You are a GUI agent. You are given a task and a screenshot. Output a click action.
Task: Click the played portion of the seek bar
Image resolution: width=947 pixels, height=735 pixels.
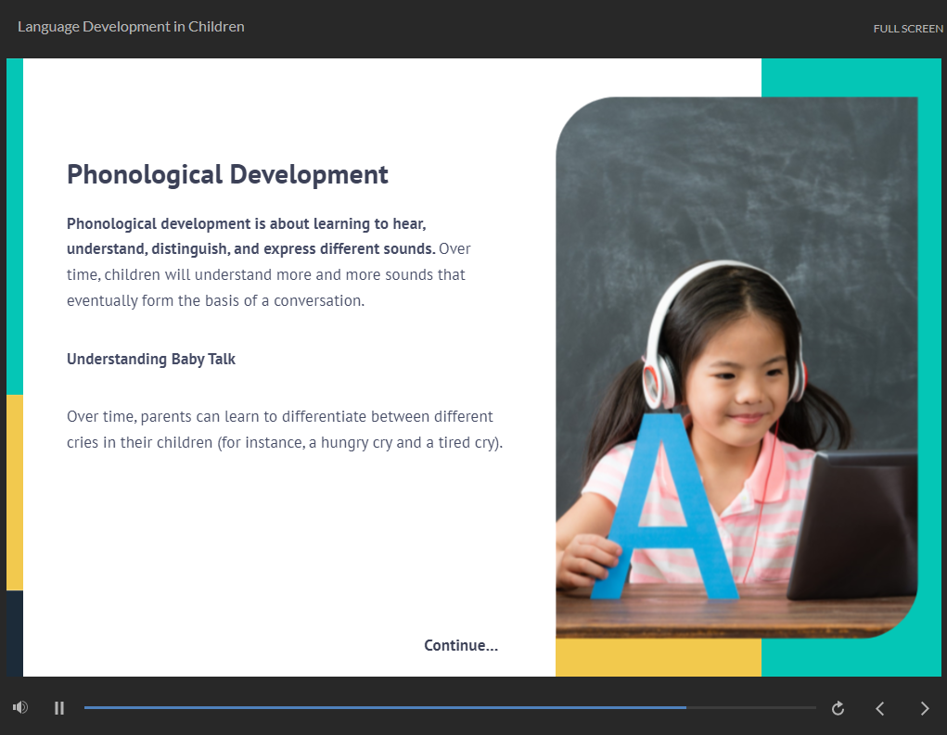click(x=371, y=707)
